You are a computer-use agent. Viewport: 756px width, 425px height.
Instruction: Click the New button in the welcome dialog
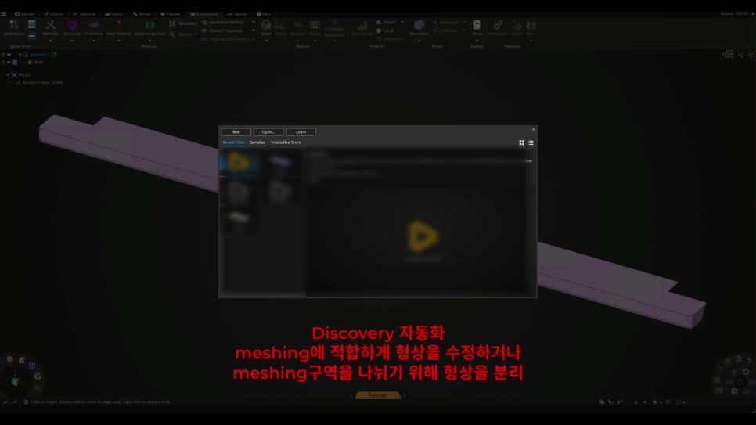click(x=236, y=131)
